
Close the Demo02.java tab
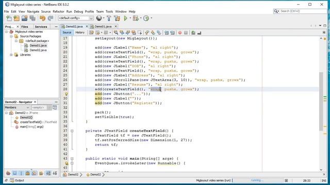point(87,26)
